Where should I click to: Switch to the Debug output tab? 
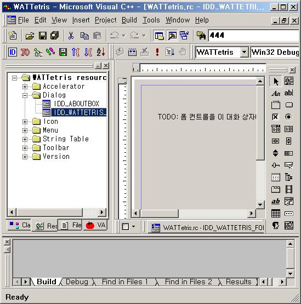77,282
